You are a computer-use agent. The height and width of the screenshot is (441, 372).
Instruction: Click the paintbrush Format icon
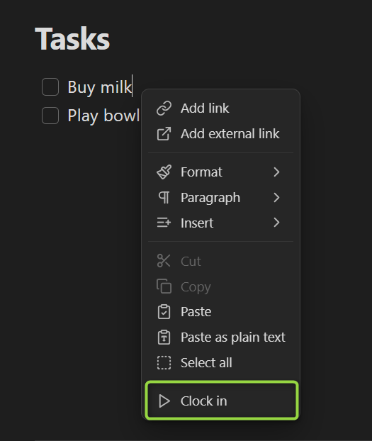click(164, 172)
